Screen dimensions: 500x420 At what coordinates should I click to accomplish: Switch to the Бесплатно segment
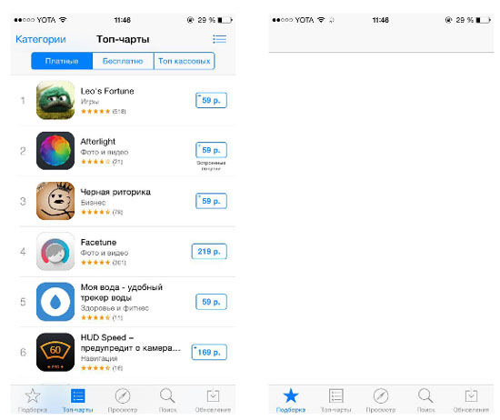tap(123, 61)
